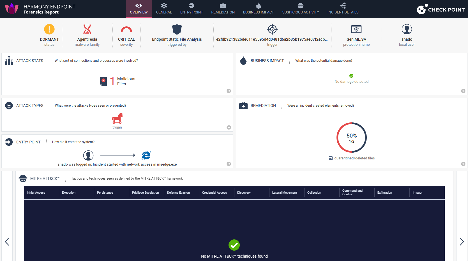This screenshot has width=468, height=261.
Task: Click the red trojan horse icon
Action: 117,118
